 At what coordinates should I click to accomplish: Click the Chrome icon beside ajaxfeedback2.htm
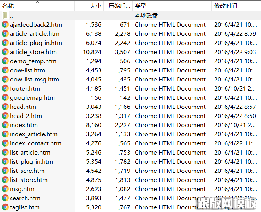pyautogui.click(x=5, y=25)
